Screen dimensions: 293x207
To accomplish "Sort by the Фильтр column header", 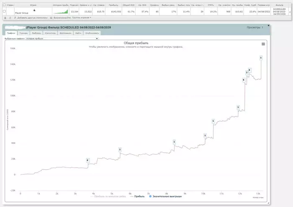I will (279, 5).
